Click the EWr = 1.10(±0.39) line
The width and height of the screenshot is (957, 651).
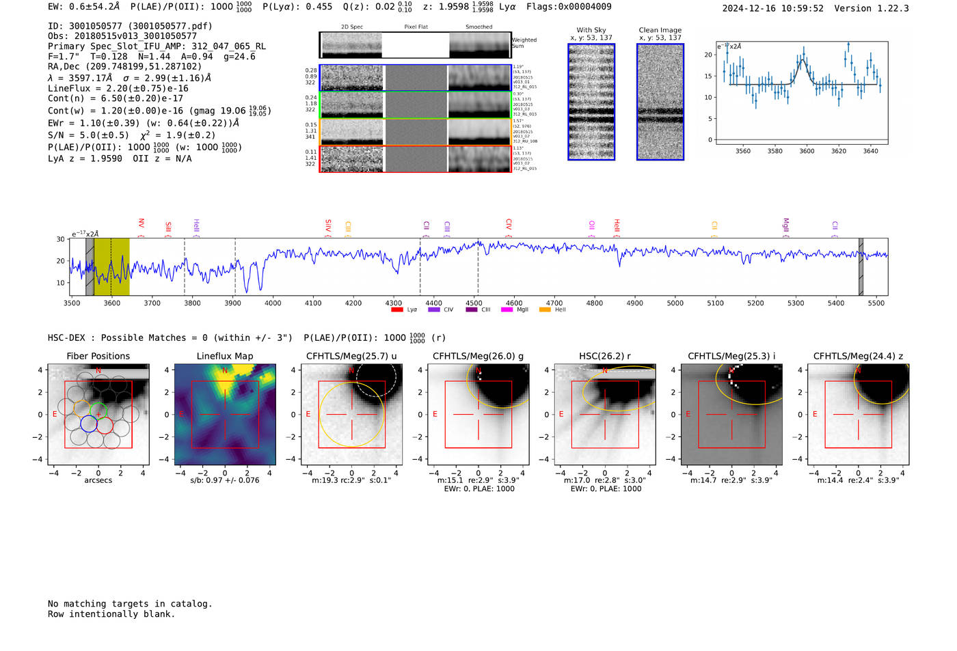144,124
